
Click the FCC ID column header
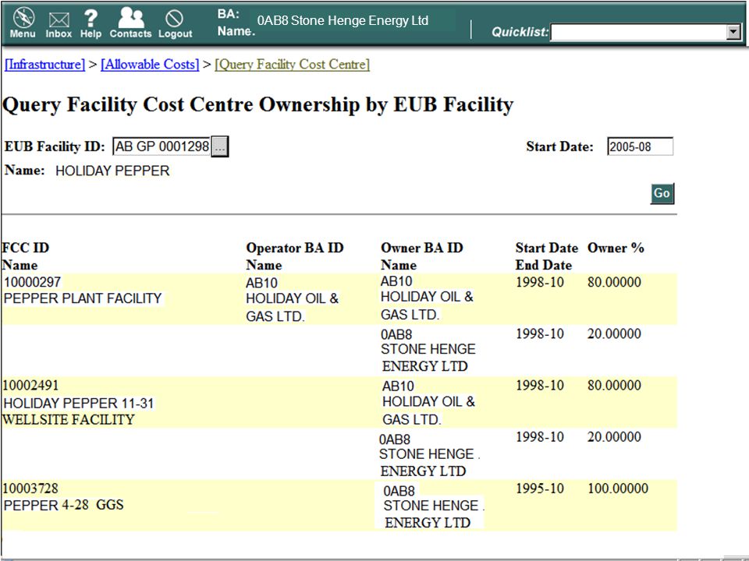click(x=26, y=248)
